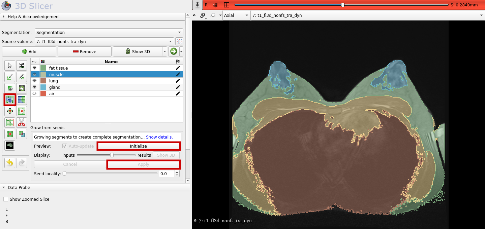Screen dimensions: 485x229
Task: Open the Logical operators tool
Action: (x=22, y=134)
